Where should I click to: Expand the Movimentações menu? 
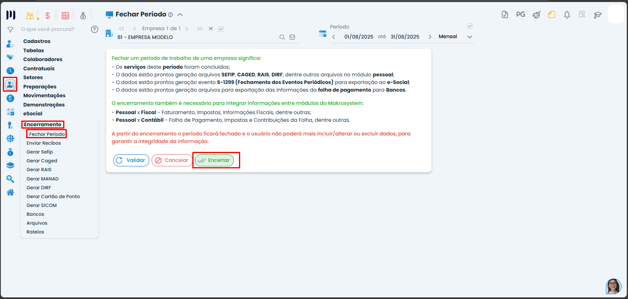[x=44, y=95]
